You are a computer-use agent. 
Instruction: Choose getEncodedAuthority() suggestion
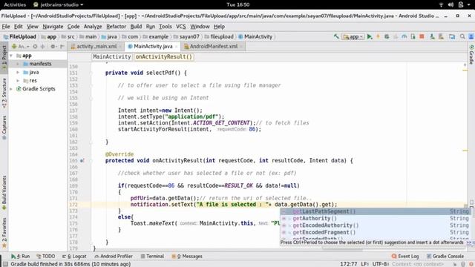(376, 225)
